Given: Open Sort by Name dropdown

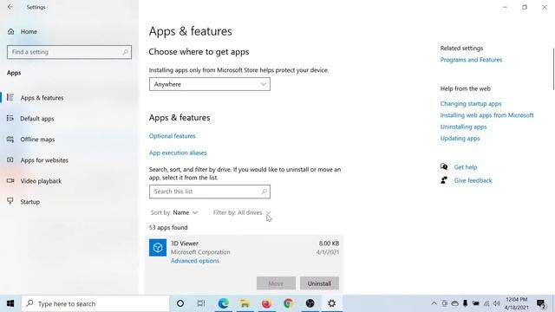Looking at the screenshot, I should pos(174,212).
